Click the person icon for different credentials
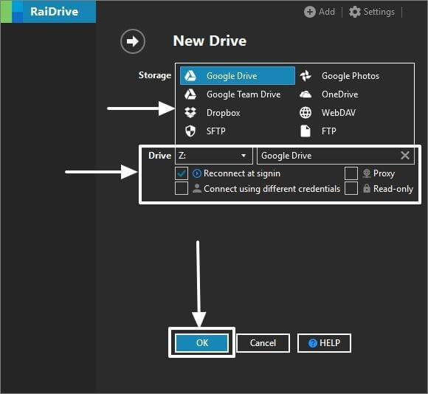This screenshot has height=394, width=428. click(197, 189)
